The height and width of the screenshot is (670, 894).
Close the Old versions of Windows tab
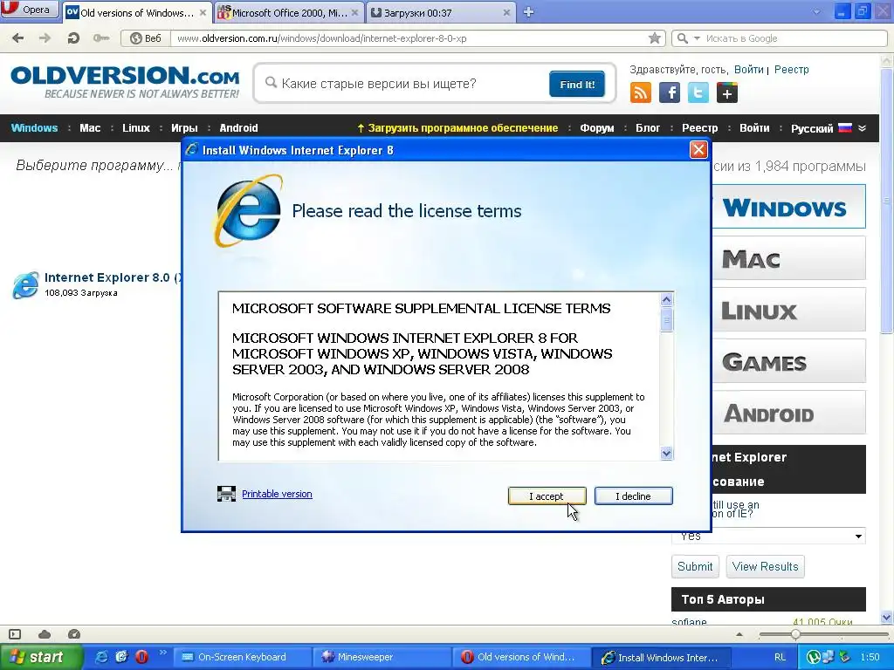point(203,12)
